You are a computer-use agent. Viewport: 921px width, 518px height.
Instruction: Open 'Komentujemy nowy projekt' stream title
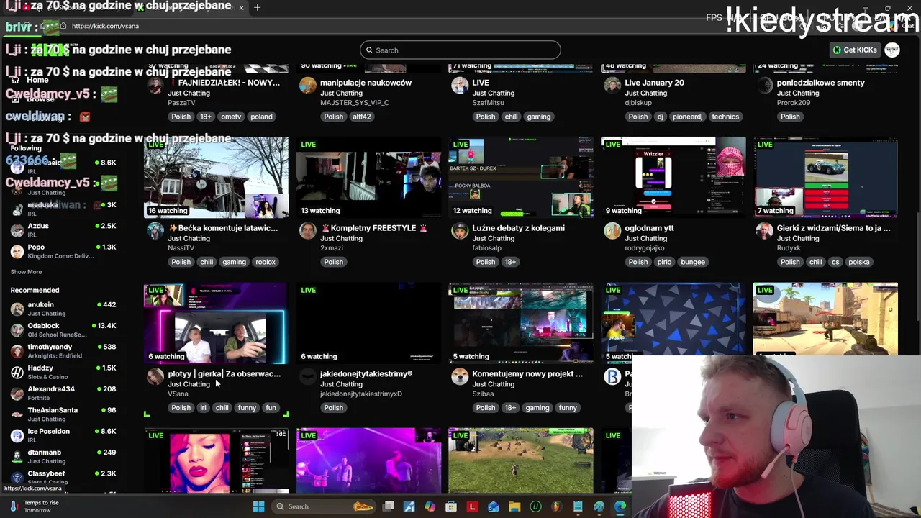pyautogui.click(x=527, y=374)
